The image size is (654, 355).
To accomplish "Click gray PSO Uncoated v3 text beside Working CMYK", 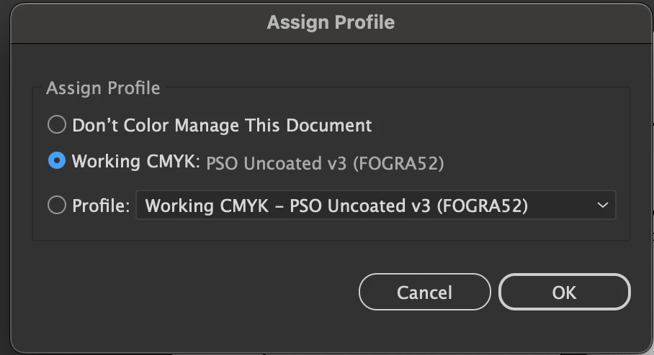I will 325,163.
